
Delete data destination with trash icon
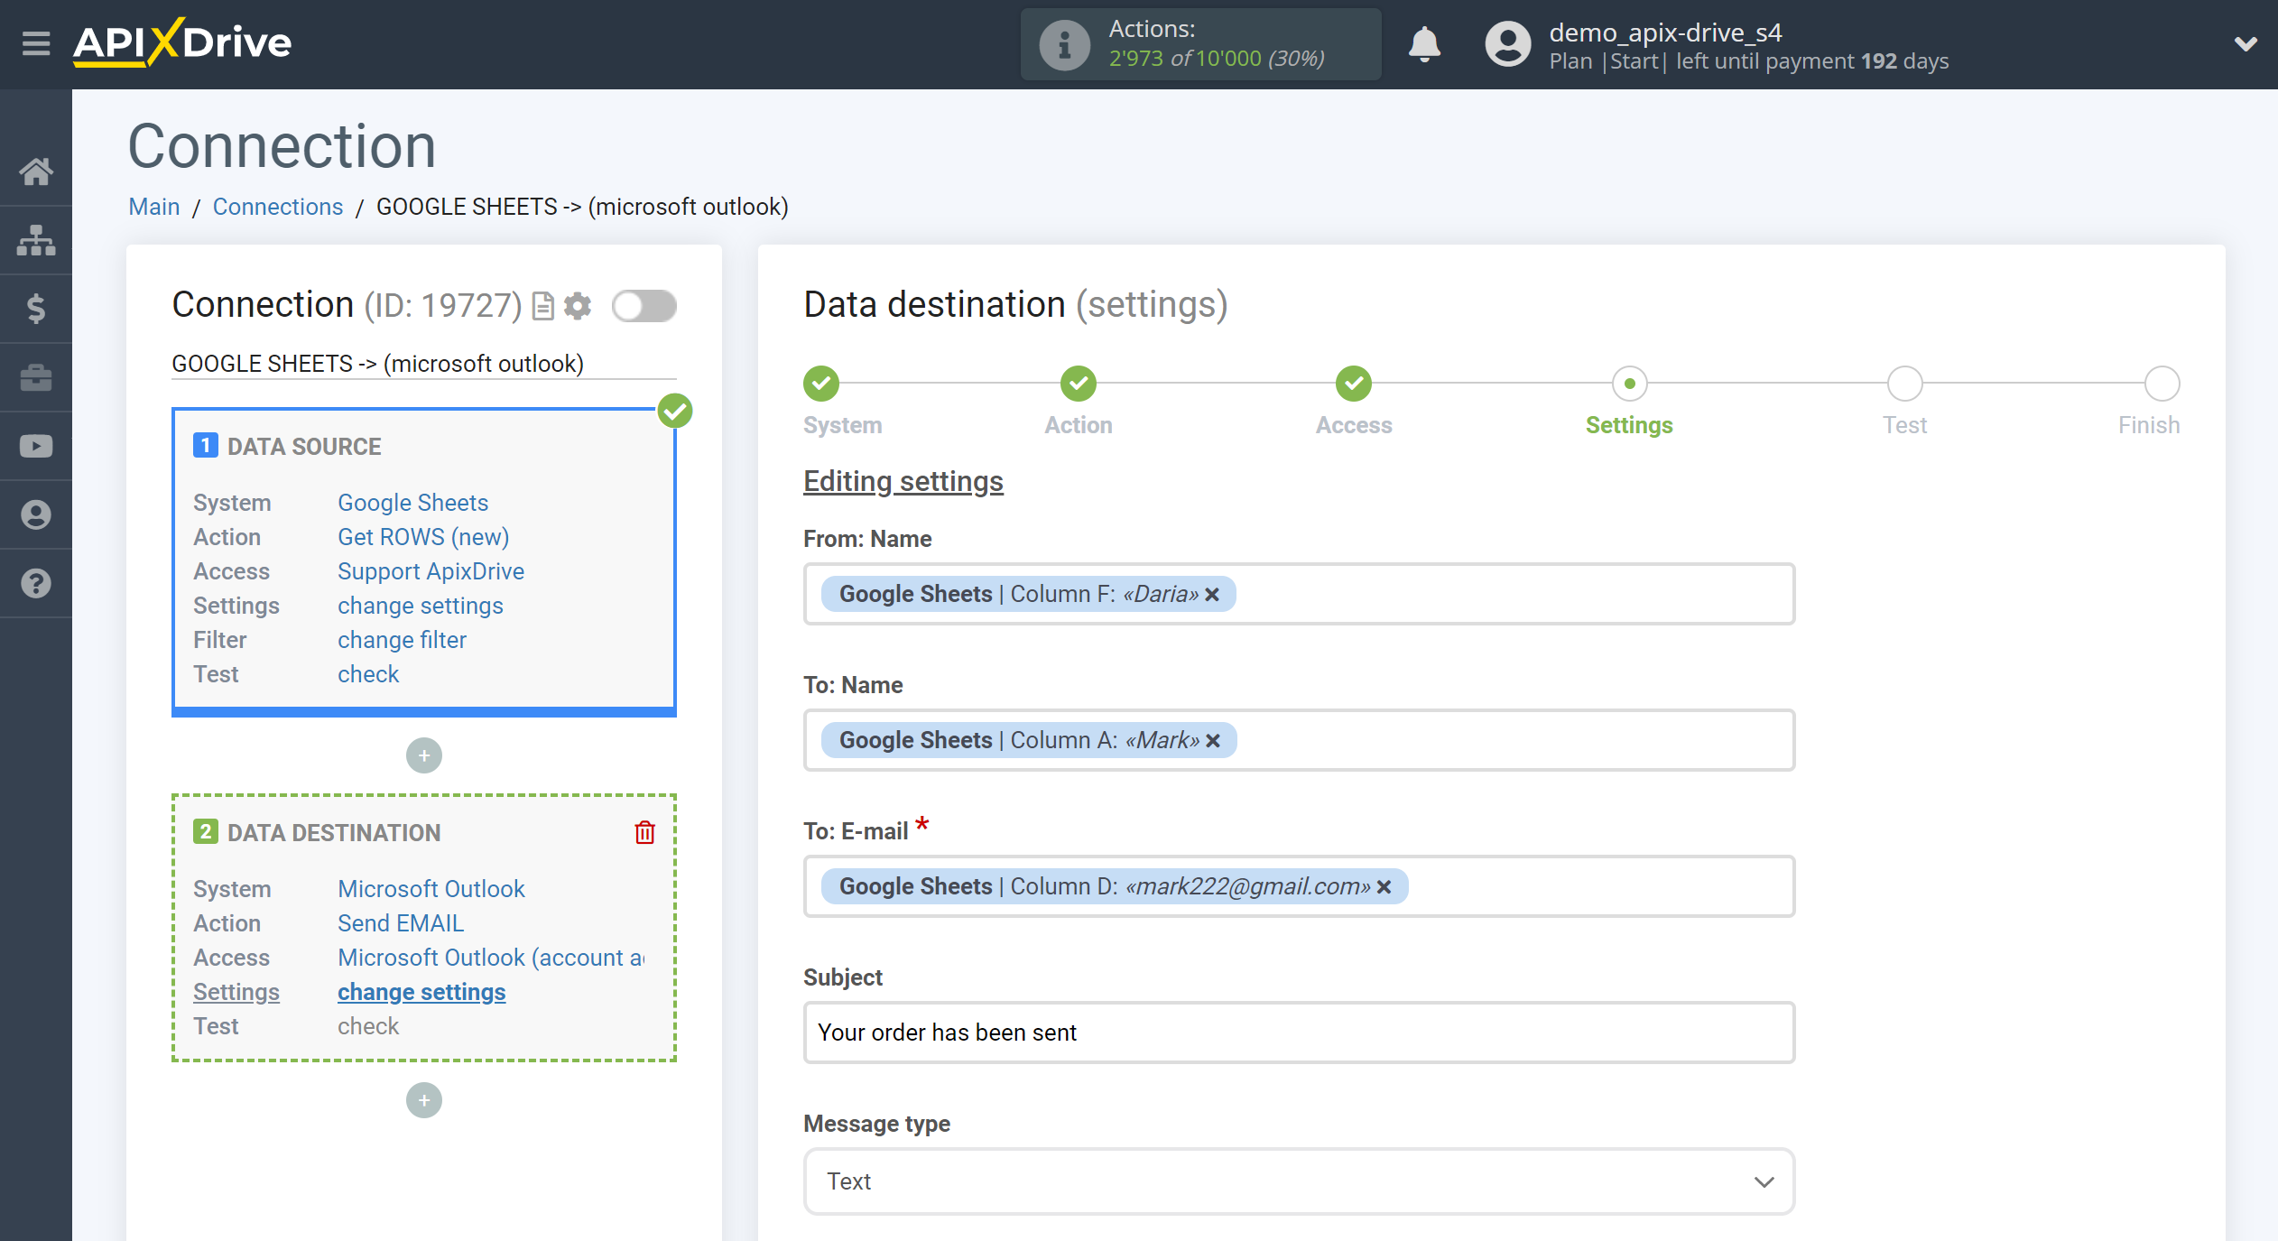tap(644, 832)
